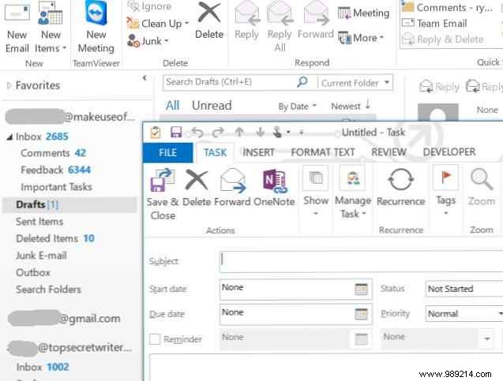This screenshot has width=503, height=381.
Task: Switch to the REVIEW ribbon tab
Action: pyautogui.click(x=389, y=152)
